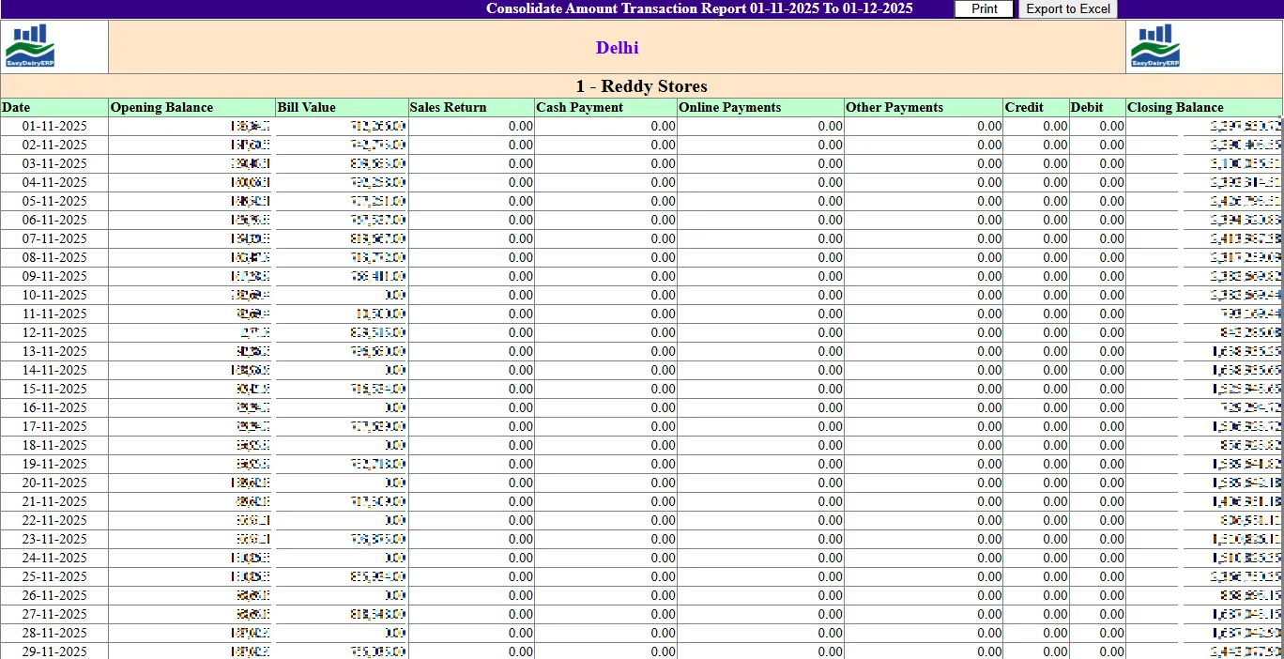This screenshot has height=659, width=1284.
Task: Click the left EasyDairyERP logo
Action: [x=30, y=46]
